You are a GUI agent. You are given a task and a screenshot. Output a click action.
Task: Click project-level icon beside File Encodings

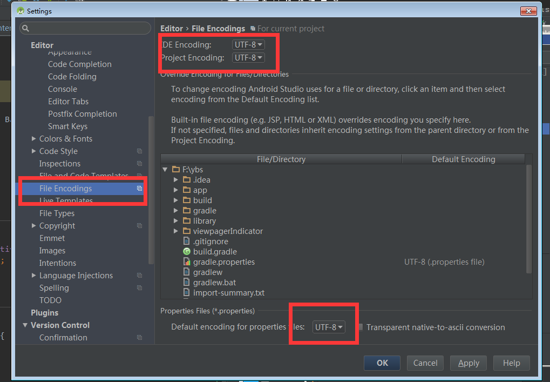(140, 189)
